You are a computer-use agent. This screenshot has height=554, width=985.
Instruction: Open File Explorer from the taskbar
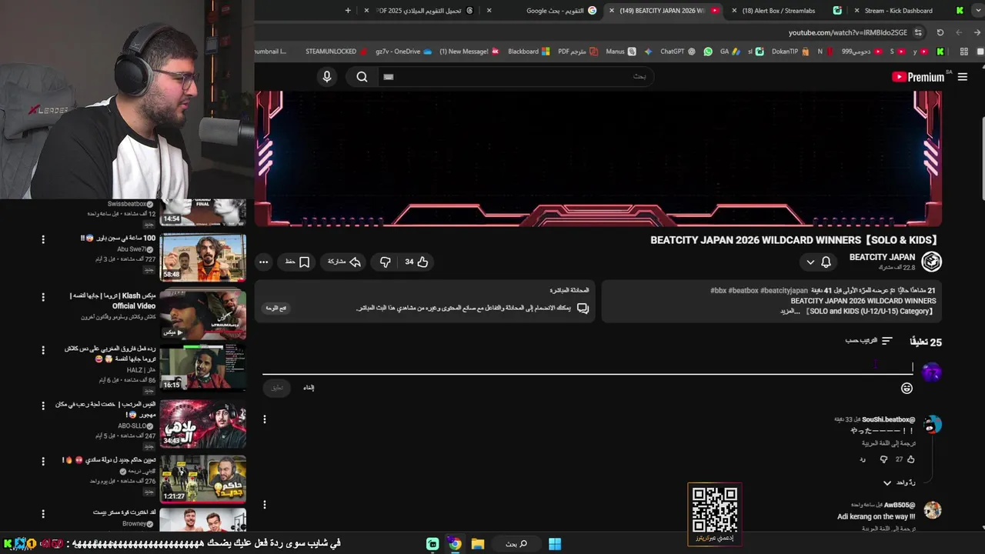click(x=477, y=544)
